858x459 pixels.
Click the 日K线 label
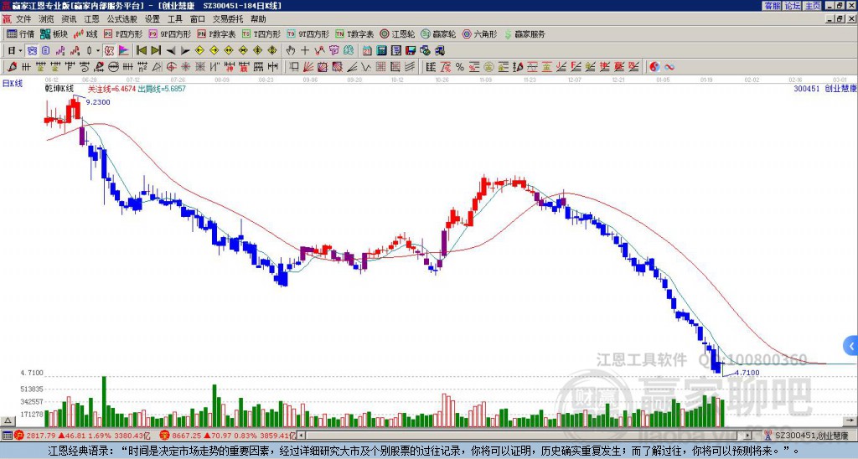point(13,84)
